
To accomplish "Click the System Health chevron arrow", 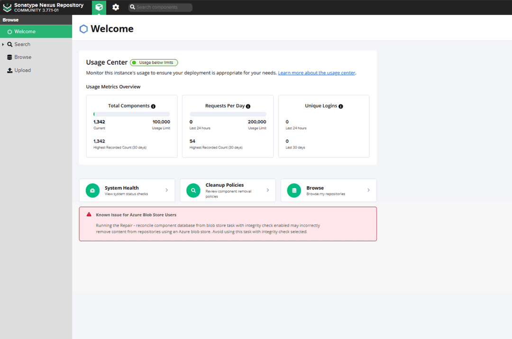I will [166, 190].
